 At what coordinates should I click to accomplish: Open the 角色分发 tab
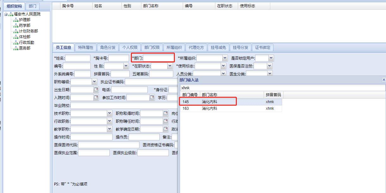[x=108, y=48]
